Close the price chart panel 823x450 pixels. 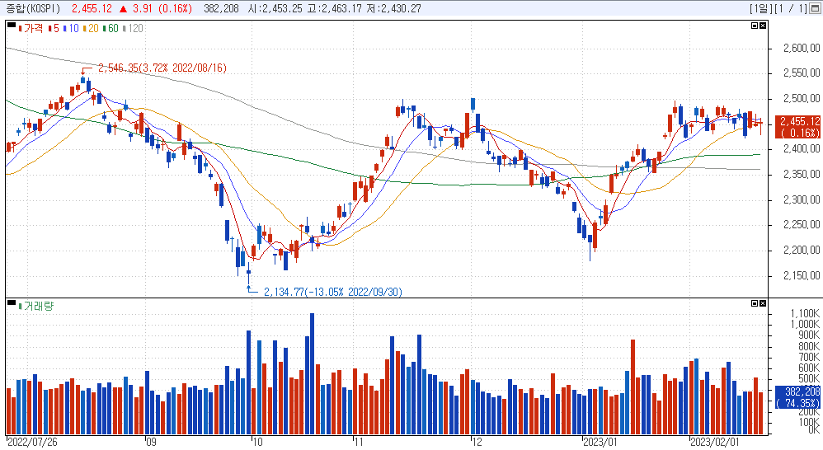tap(763, 26)
